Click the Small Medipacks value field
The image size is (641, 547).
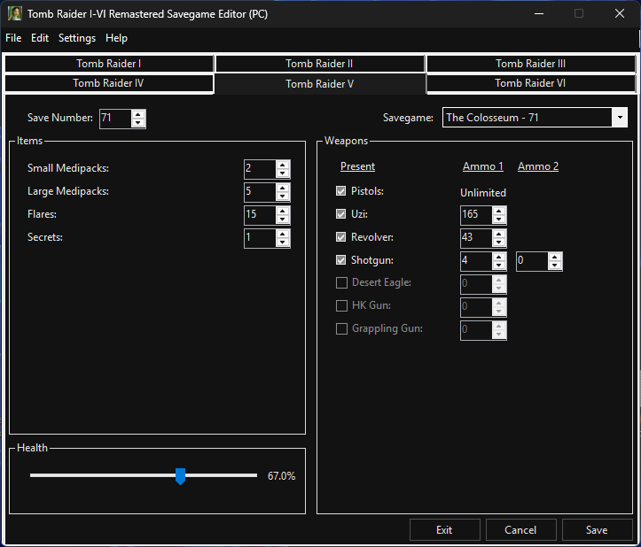coord(260,169)
